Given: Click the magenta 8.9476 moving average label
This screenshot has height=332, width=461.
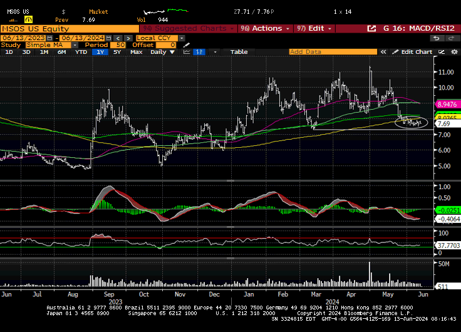Looking at the screenshot, I should pos(447,105).
